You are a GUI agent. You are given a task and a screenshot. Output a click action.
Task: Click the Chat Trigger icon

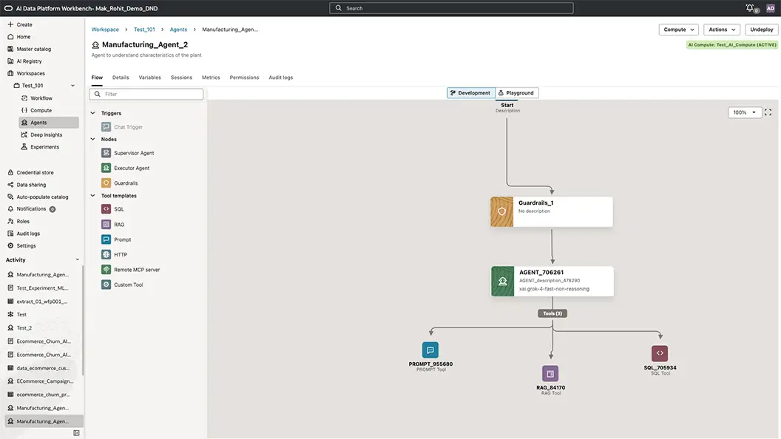pos(106,127)
